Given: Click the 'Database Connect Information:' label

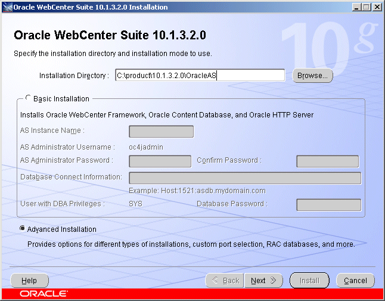Looking at the screenshot, I should [71, 177].
